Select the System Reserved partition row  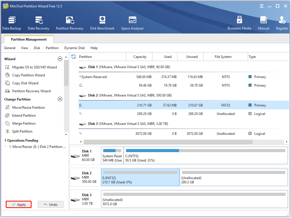(x=184, y=77)
